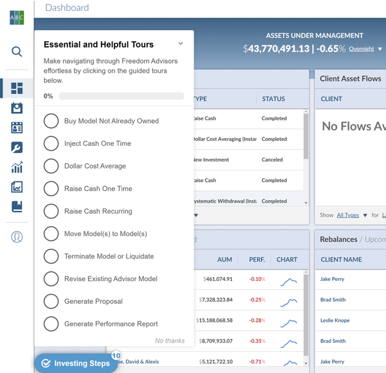Open the calendar icon in sidebar
Viewport: 386px width, 373px height.
pyautogui.click(x=17, y=108)
